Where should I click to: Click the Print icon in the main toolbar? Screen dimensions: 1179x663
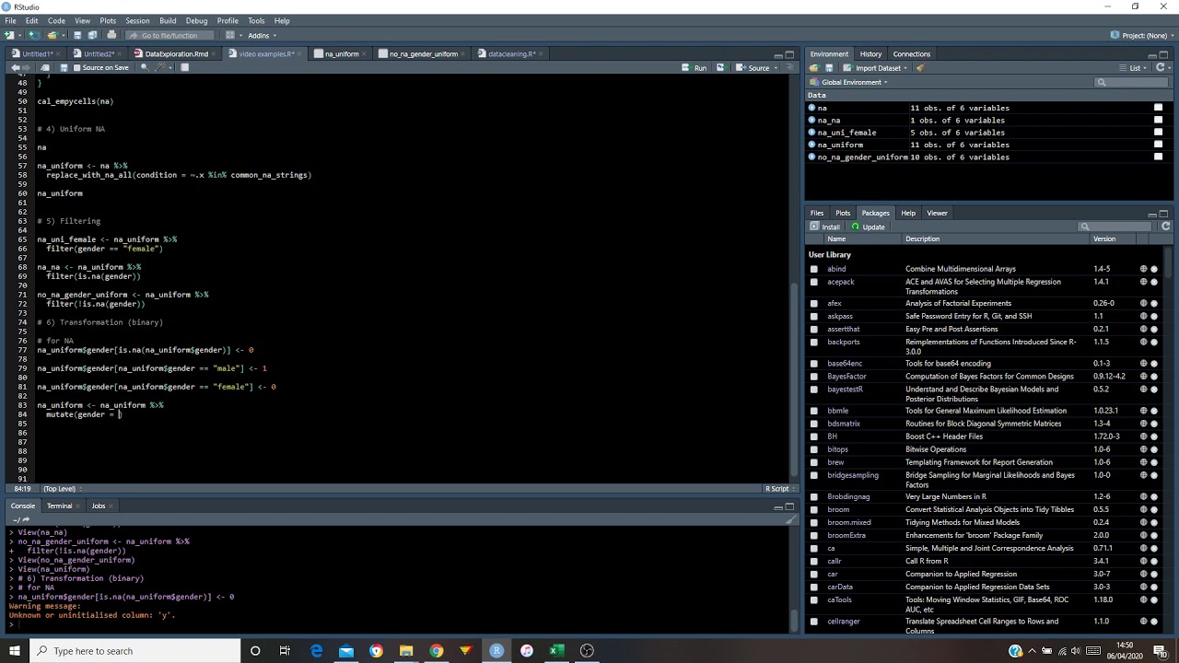[x=111, y=35]
